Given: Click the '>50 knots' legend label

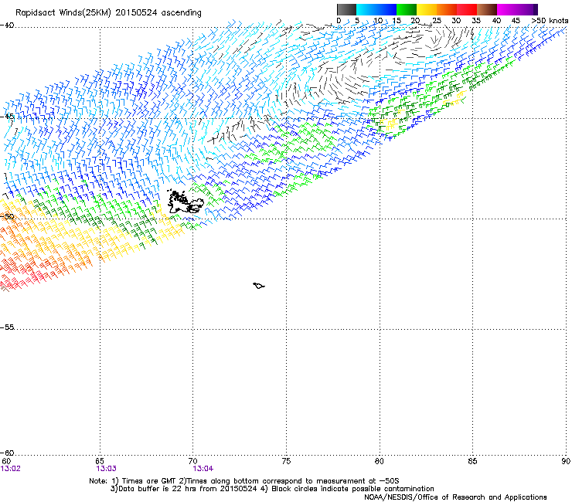Looking at the screenshot, I should [550, 21].
